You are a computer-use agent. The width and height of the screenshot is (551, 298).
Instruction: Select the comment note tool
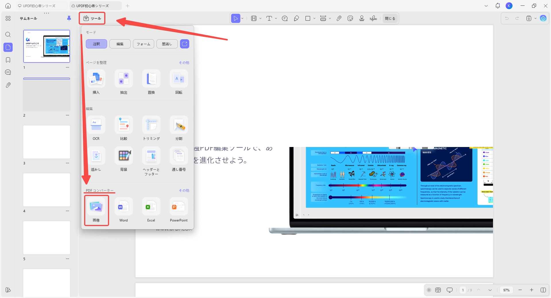click(x=285, y=18)
